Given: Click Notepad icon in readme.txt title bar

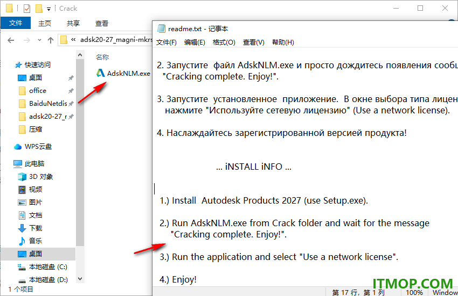Looking at the screenshot, I should click(x=161, y=28).
